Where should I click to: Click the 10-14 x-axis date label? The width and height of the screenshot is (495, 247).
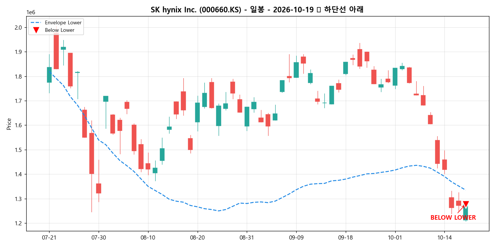(x=444, y=237)
